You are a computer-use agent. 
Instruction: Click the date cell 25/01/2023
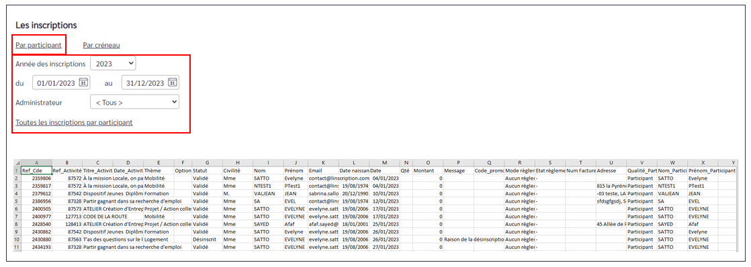385,223
